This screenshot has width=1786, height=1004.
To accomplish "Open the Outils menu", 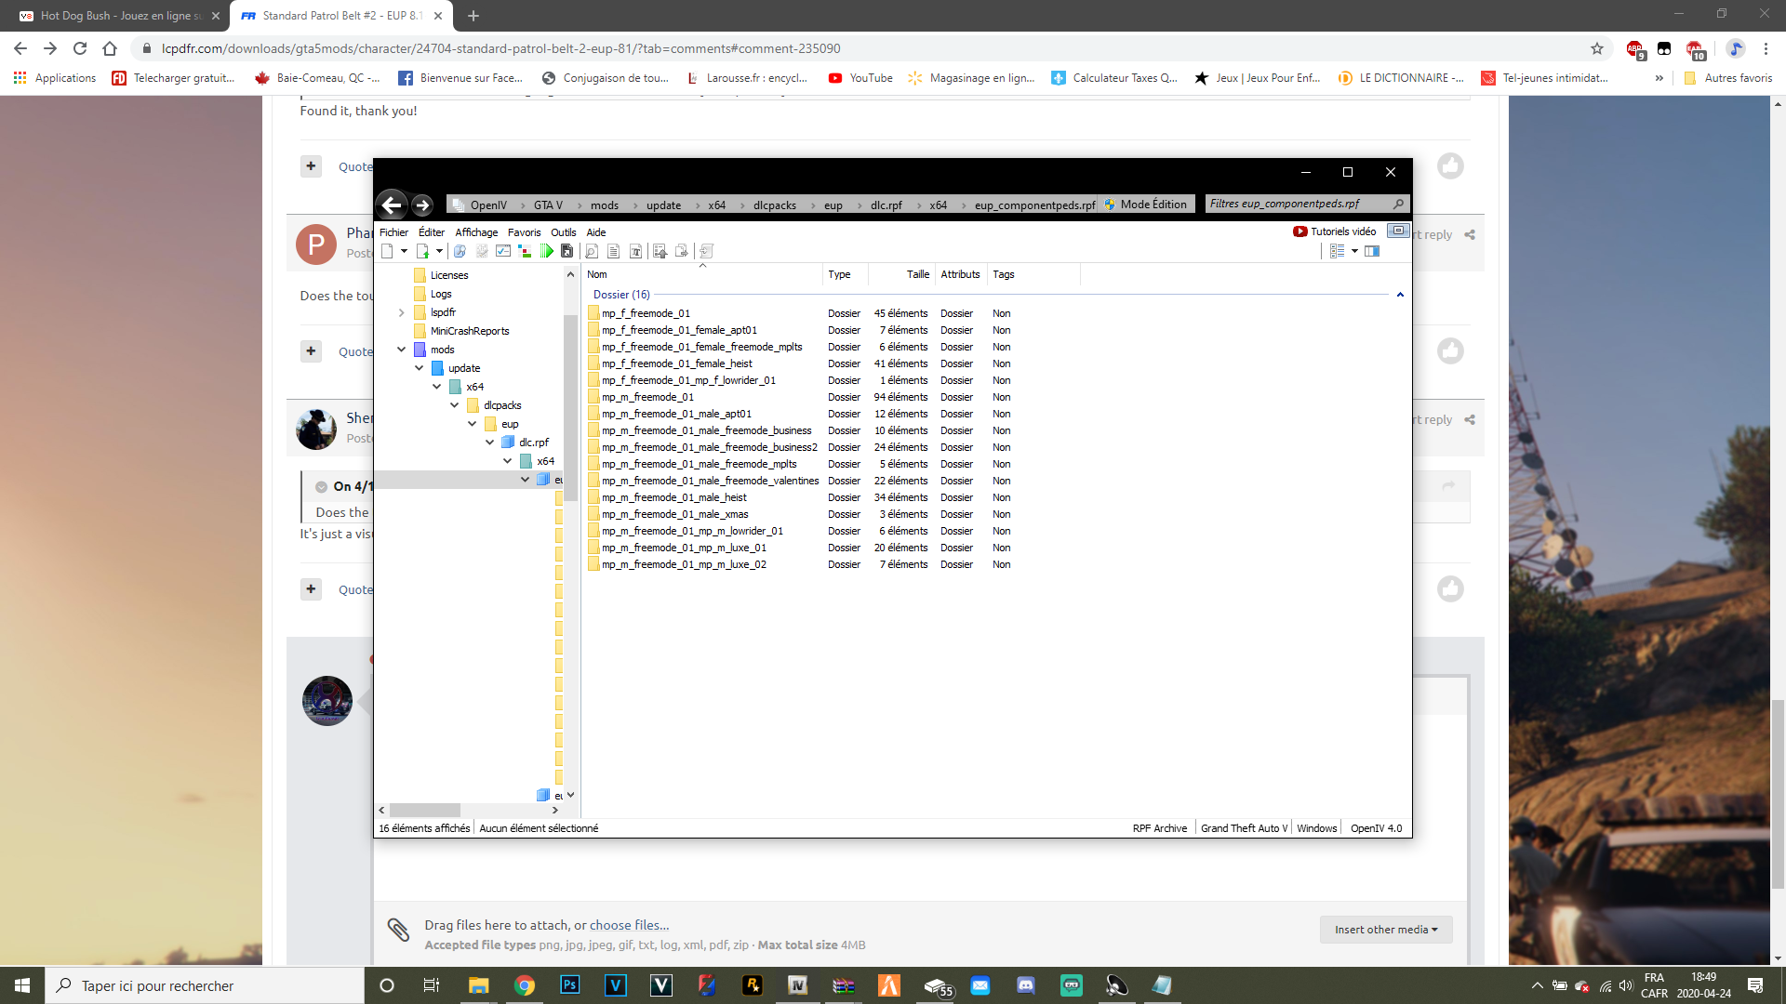I will [563, 232].
